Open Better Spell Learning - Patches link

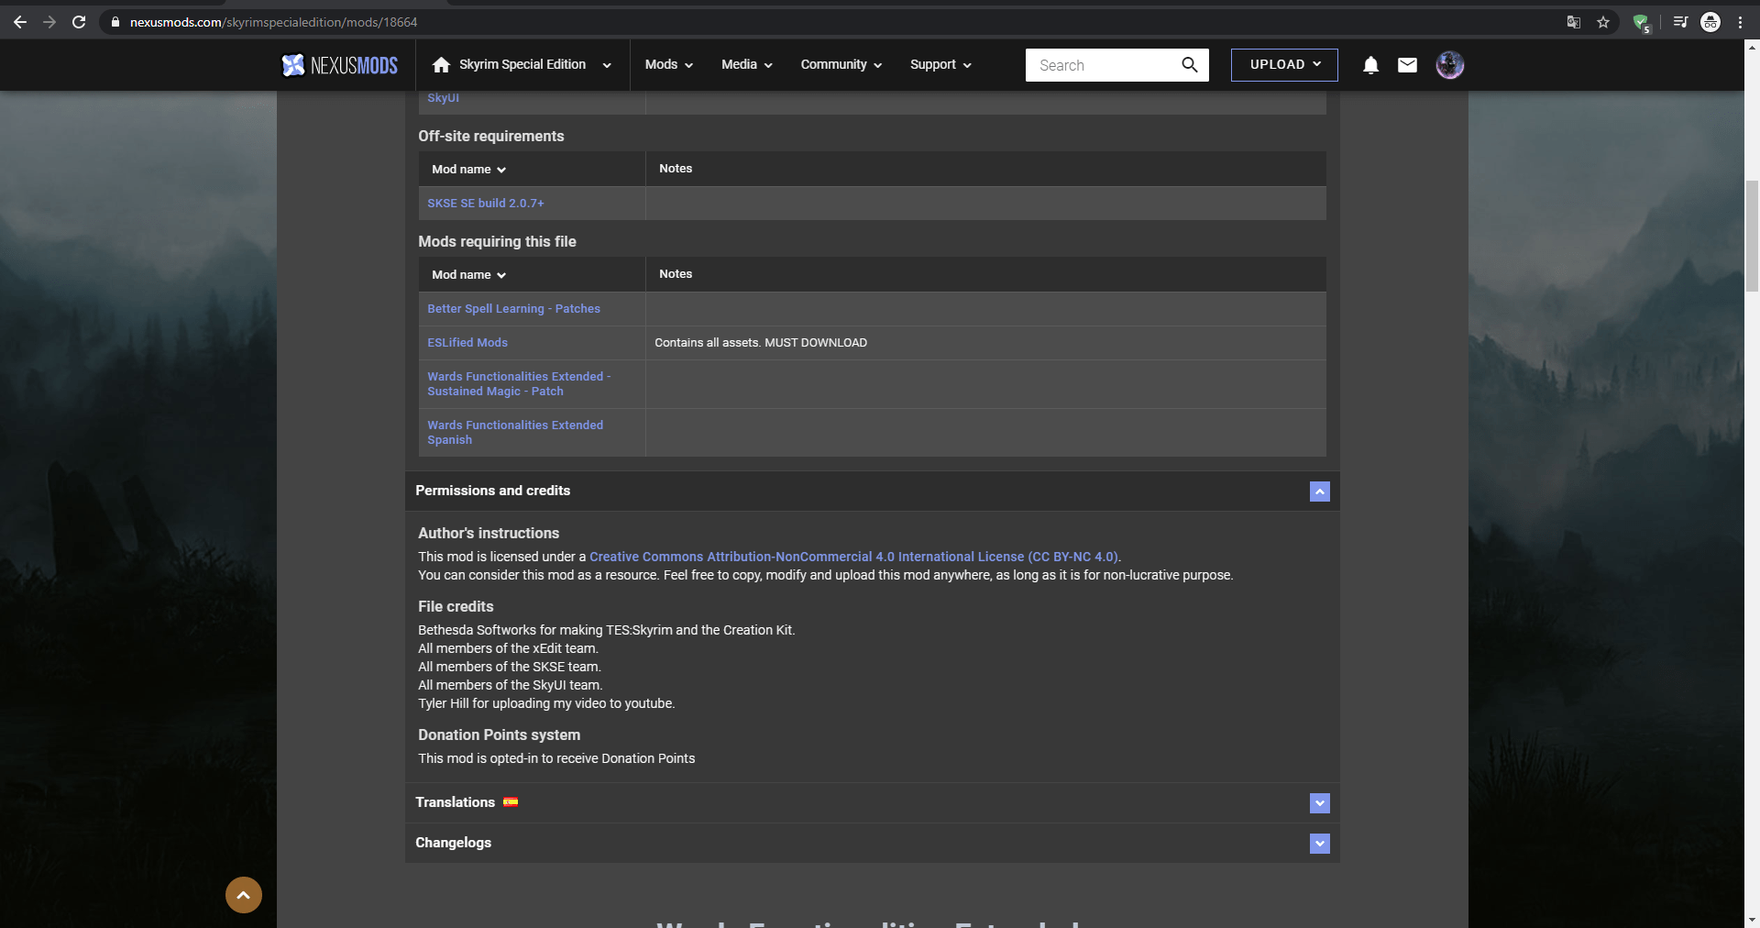(513, 309)
